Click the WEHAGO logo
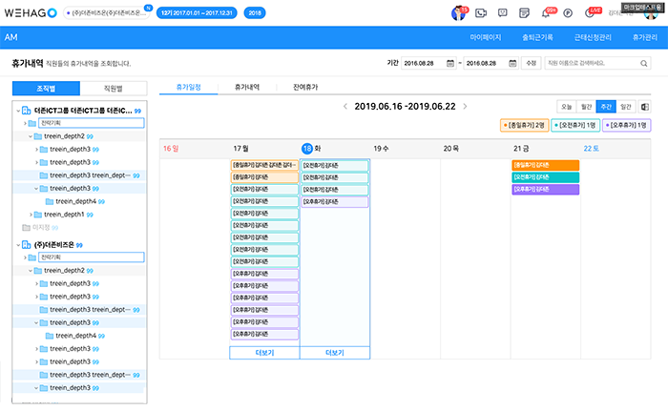This screenshot has width=668, height=411. point(30,12)
